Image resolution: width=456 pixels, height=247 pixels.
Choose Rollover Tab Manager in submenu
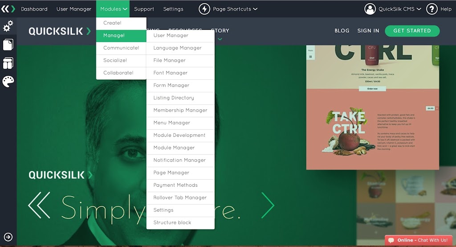[x=180, y=198]
